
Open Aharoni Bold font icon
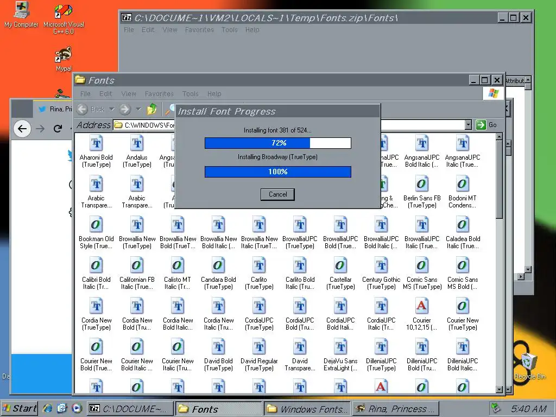point(96,143)
